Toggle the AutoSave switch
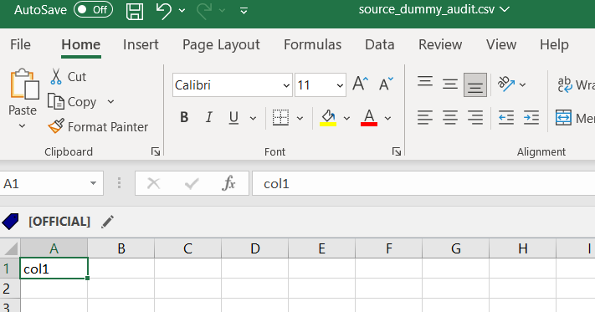 coord(94,10)
